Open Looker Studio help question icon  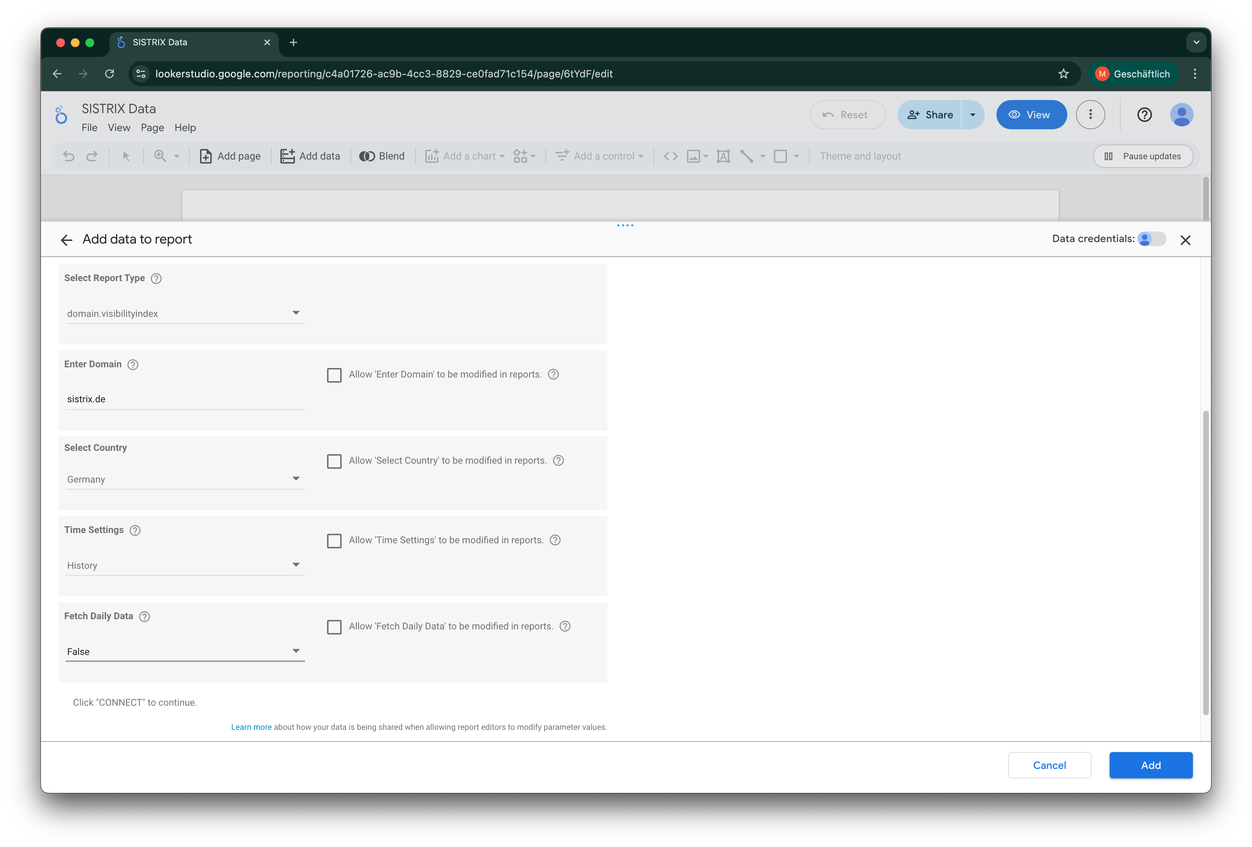tap(1144, 115)
